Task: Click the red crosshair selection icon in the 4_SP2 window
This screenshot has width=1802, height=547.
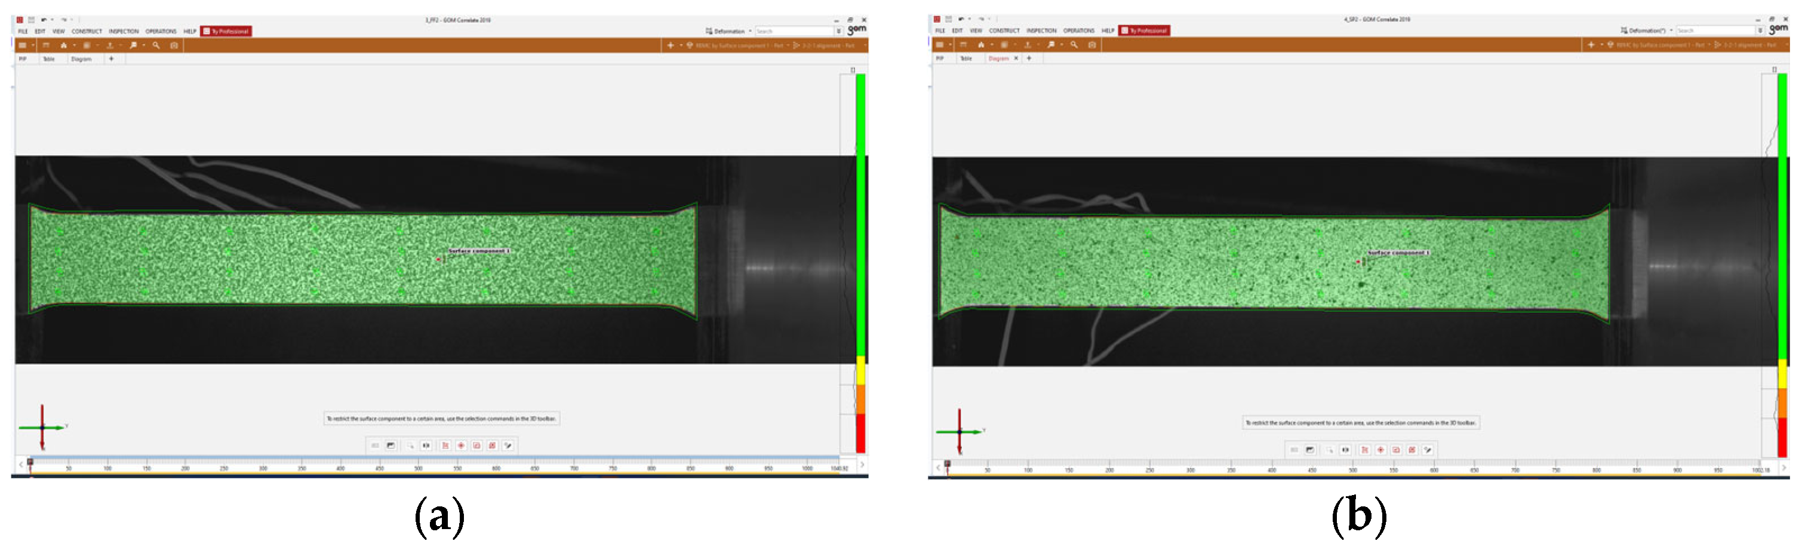Action: pyautogui.click(x=1380, y=450)
